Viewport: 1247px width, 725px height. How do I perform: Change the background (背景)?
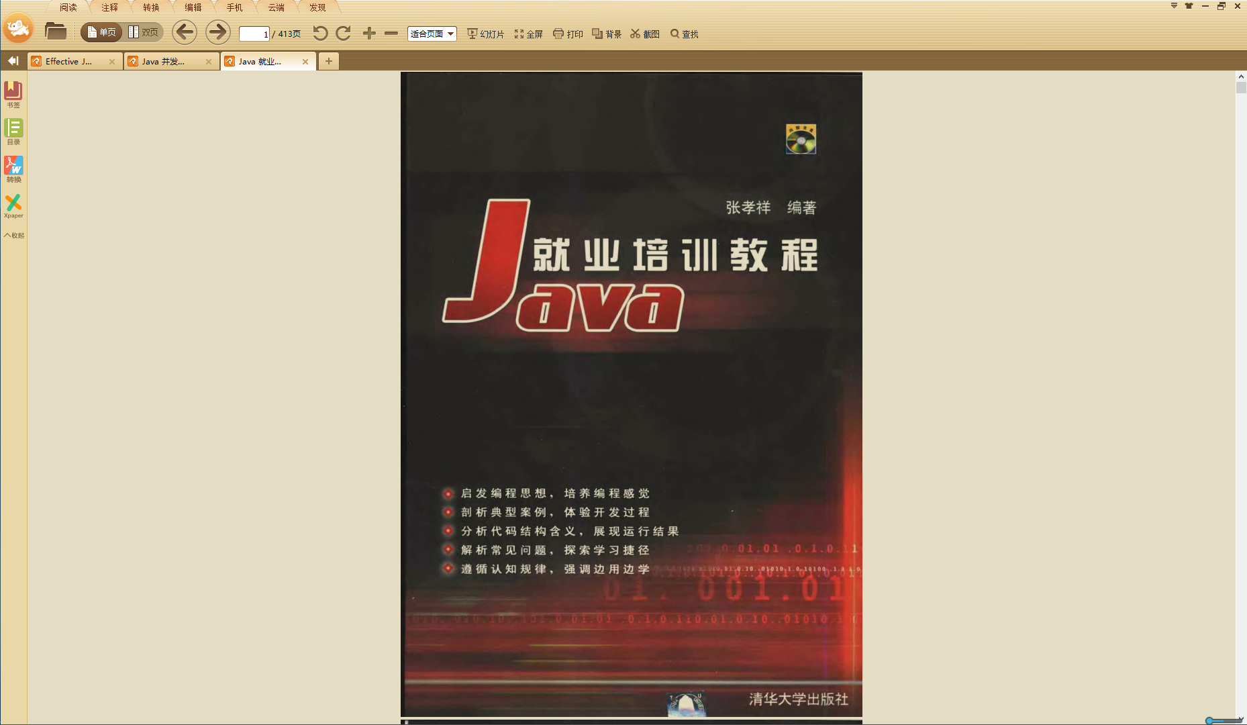tap(607, 34)
